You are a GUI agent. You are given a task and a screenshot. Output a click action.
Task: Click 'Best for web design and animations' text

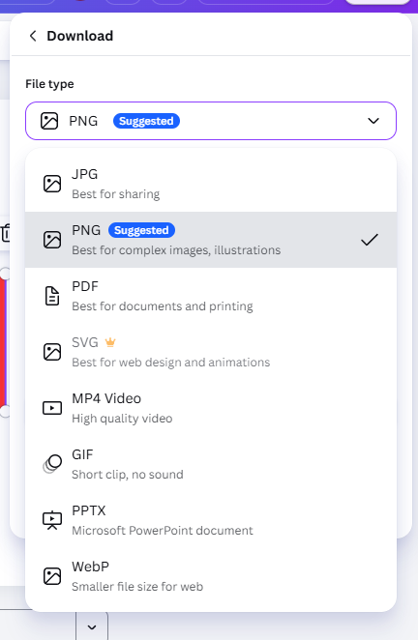[171, 363]
